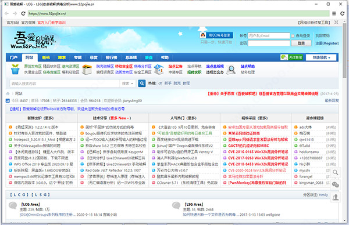Expand the 搜索 type dropdown in search bar
Image resolution: width=349 pixels, height=225 pixels.
pyautogui.click(x=127, y=84)
